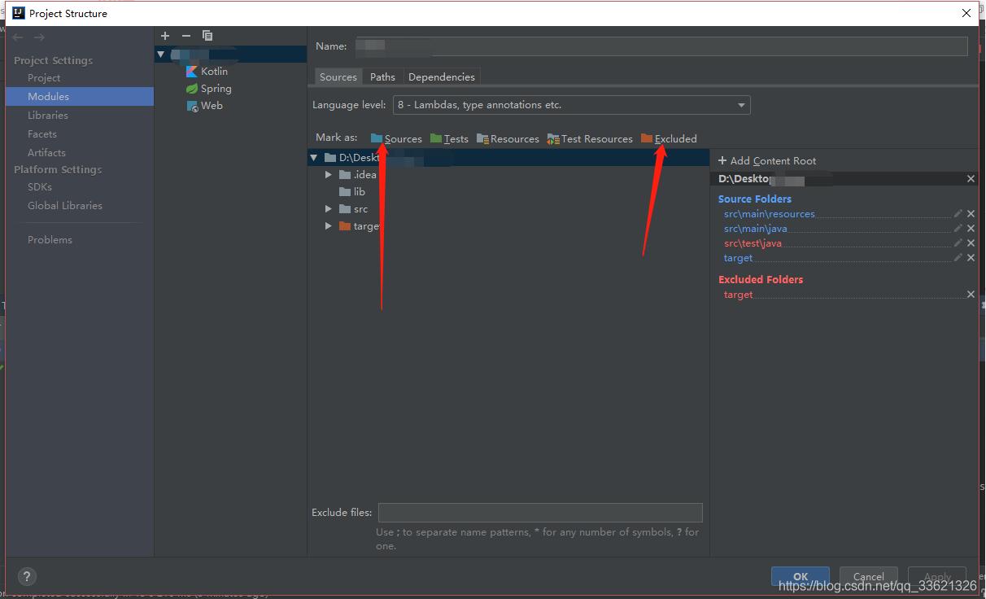Click Add Content Root
Viewport: 986px width, 599px height.
point(767,161)
